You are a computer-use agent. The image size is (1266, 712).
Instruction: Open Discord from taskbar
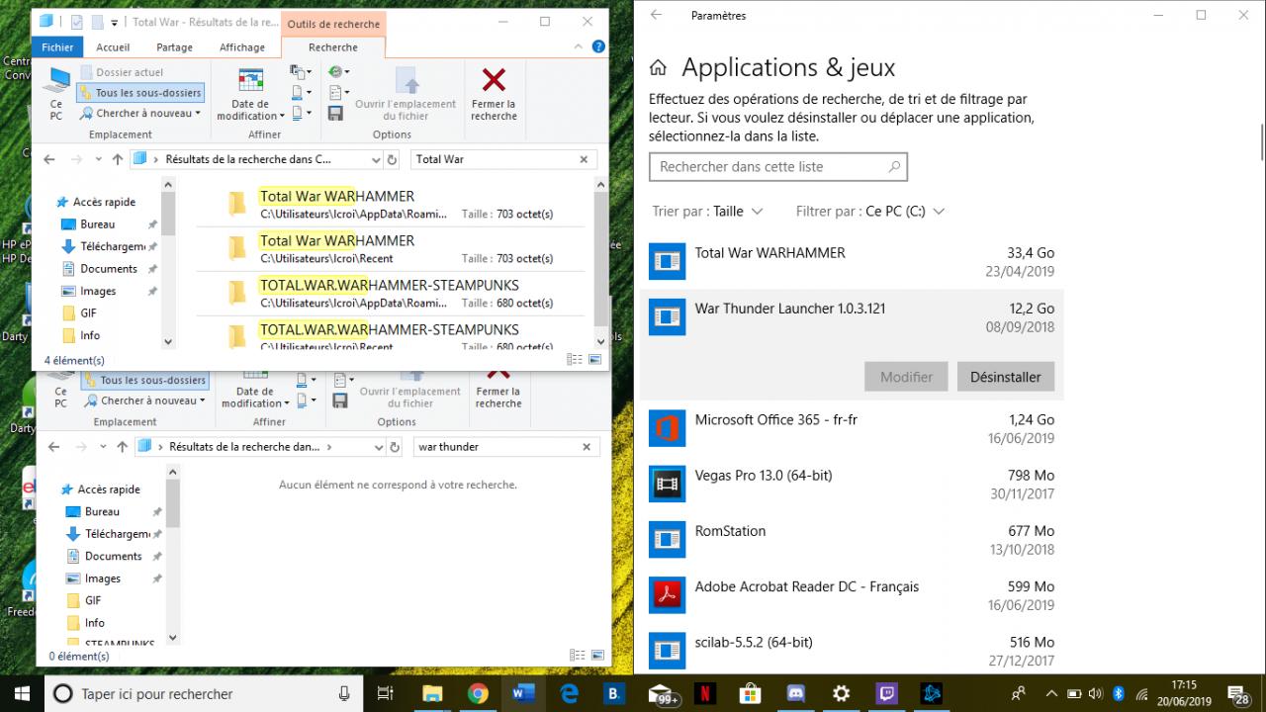tap(795, 694)
